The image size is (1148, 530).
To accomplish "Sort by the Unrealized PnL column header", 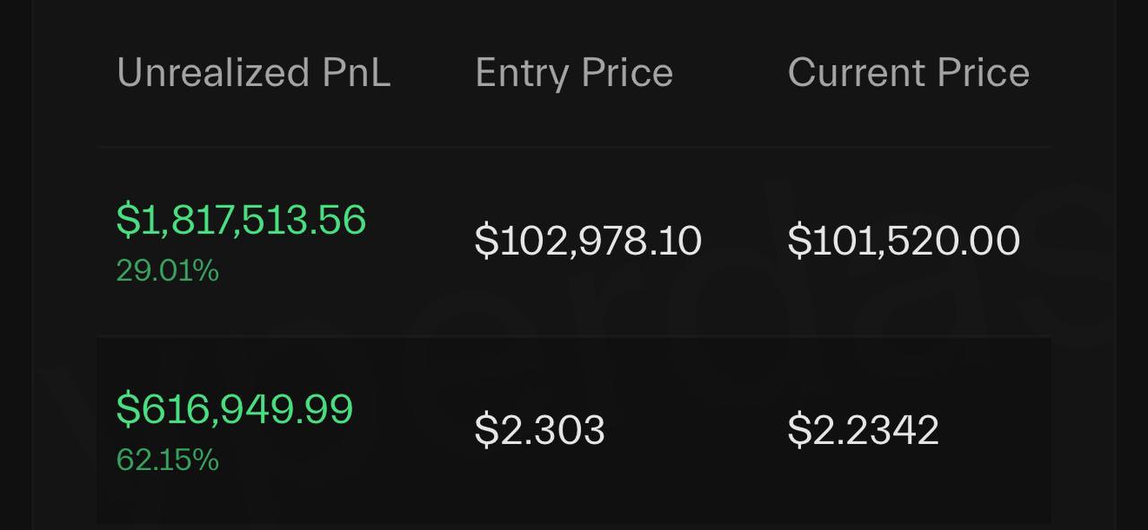I will pyautogui.click(x=254, y=73).
